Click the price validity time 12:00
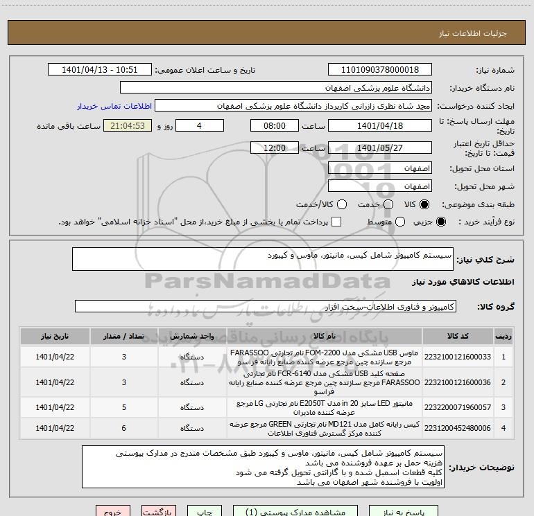 point(275,148)
